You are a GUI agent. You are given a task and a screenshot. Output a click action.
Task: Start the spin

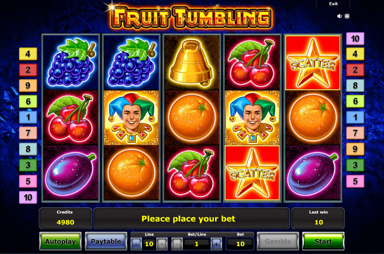point(323,241)
